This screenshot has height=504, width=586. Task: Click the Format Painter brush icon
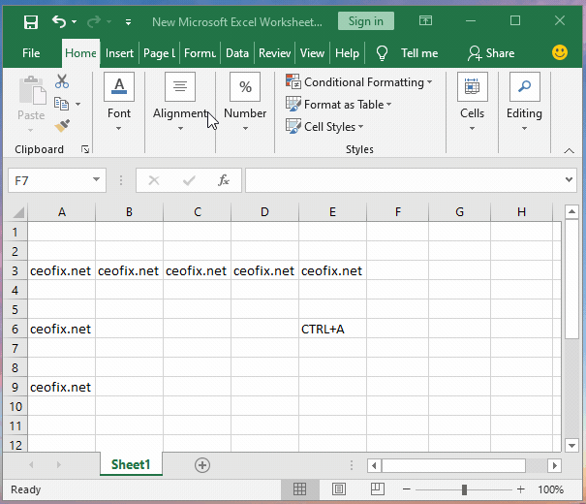[62, 126]
